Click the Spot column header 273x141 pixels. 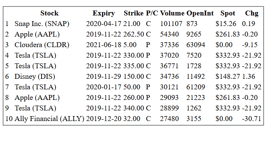click(x=228, y=13)
